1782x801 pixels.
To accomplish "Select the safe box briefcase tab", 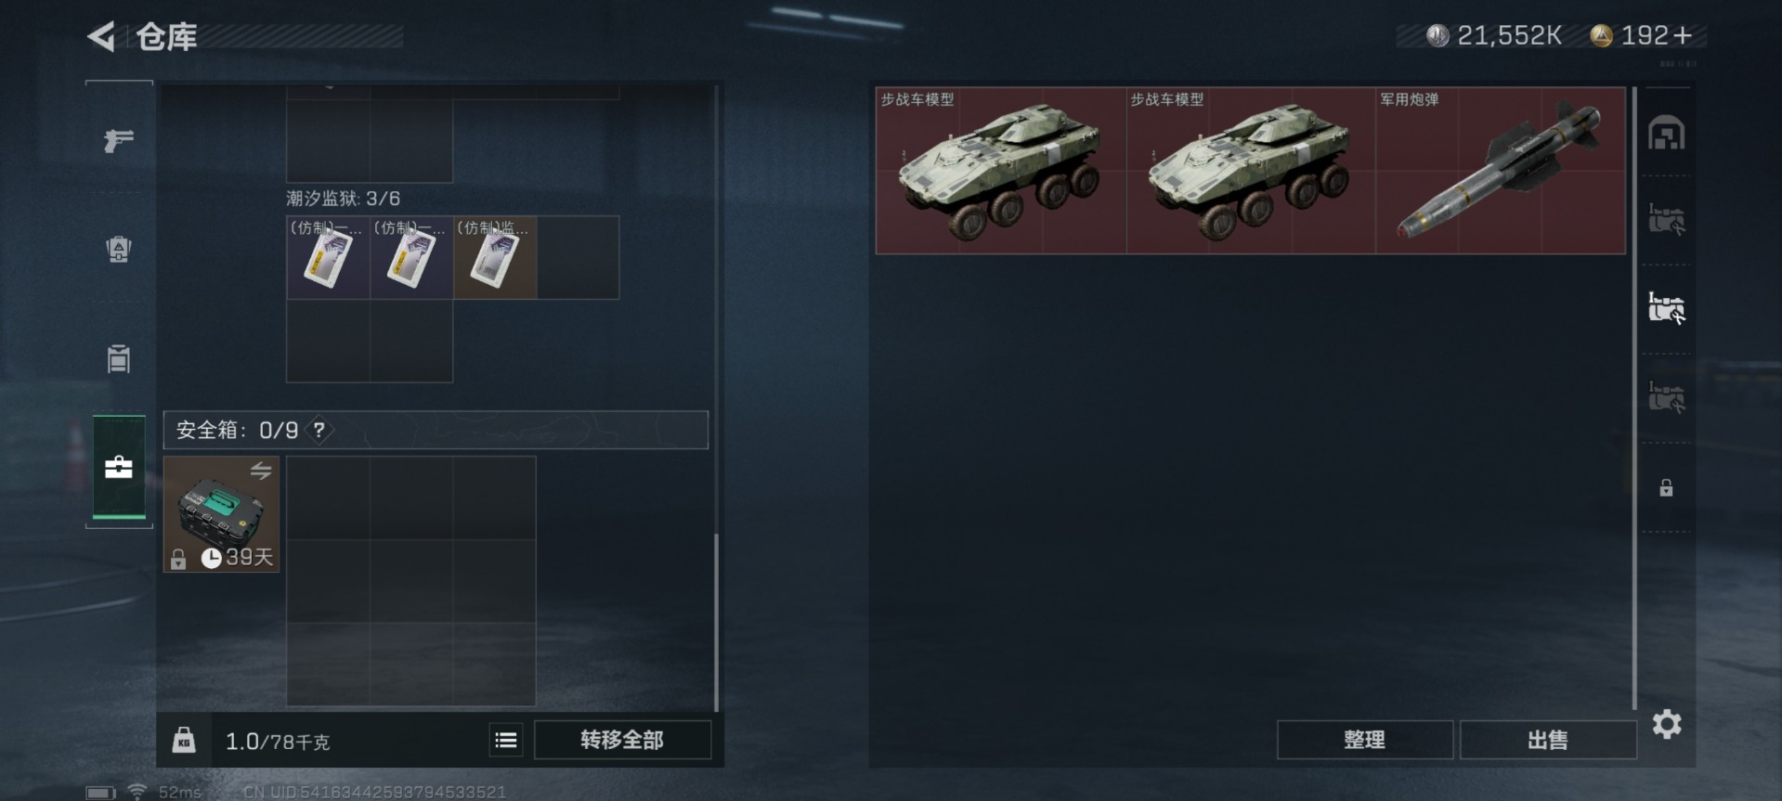I will 119,467.
